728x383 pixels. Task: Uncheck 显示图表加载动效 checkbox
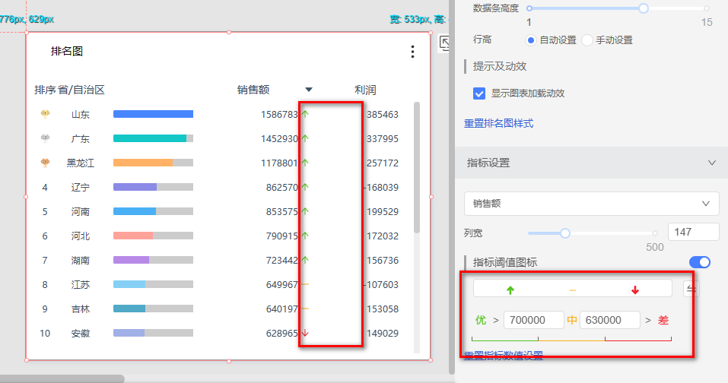pyautogui.click(x=479, y=93)
